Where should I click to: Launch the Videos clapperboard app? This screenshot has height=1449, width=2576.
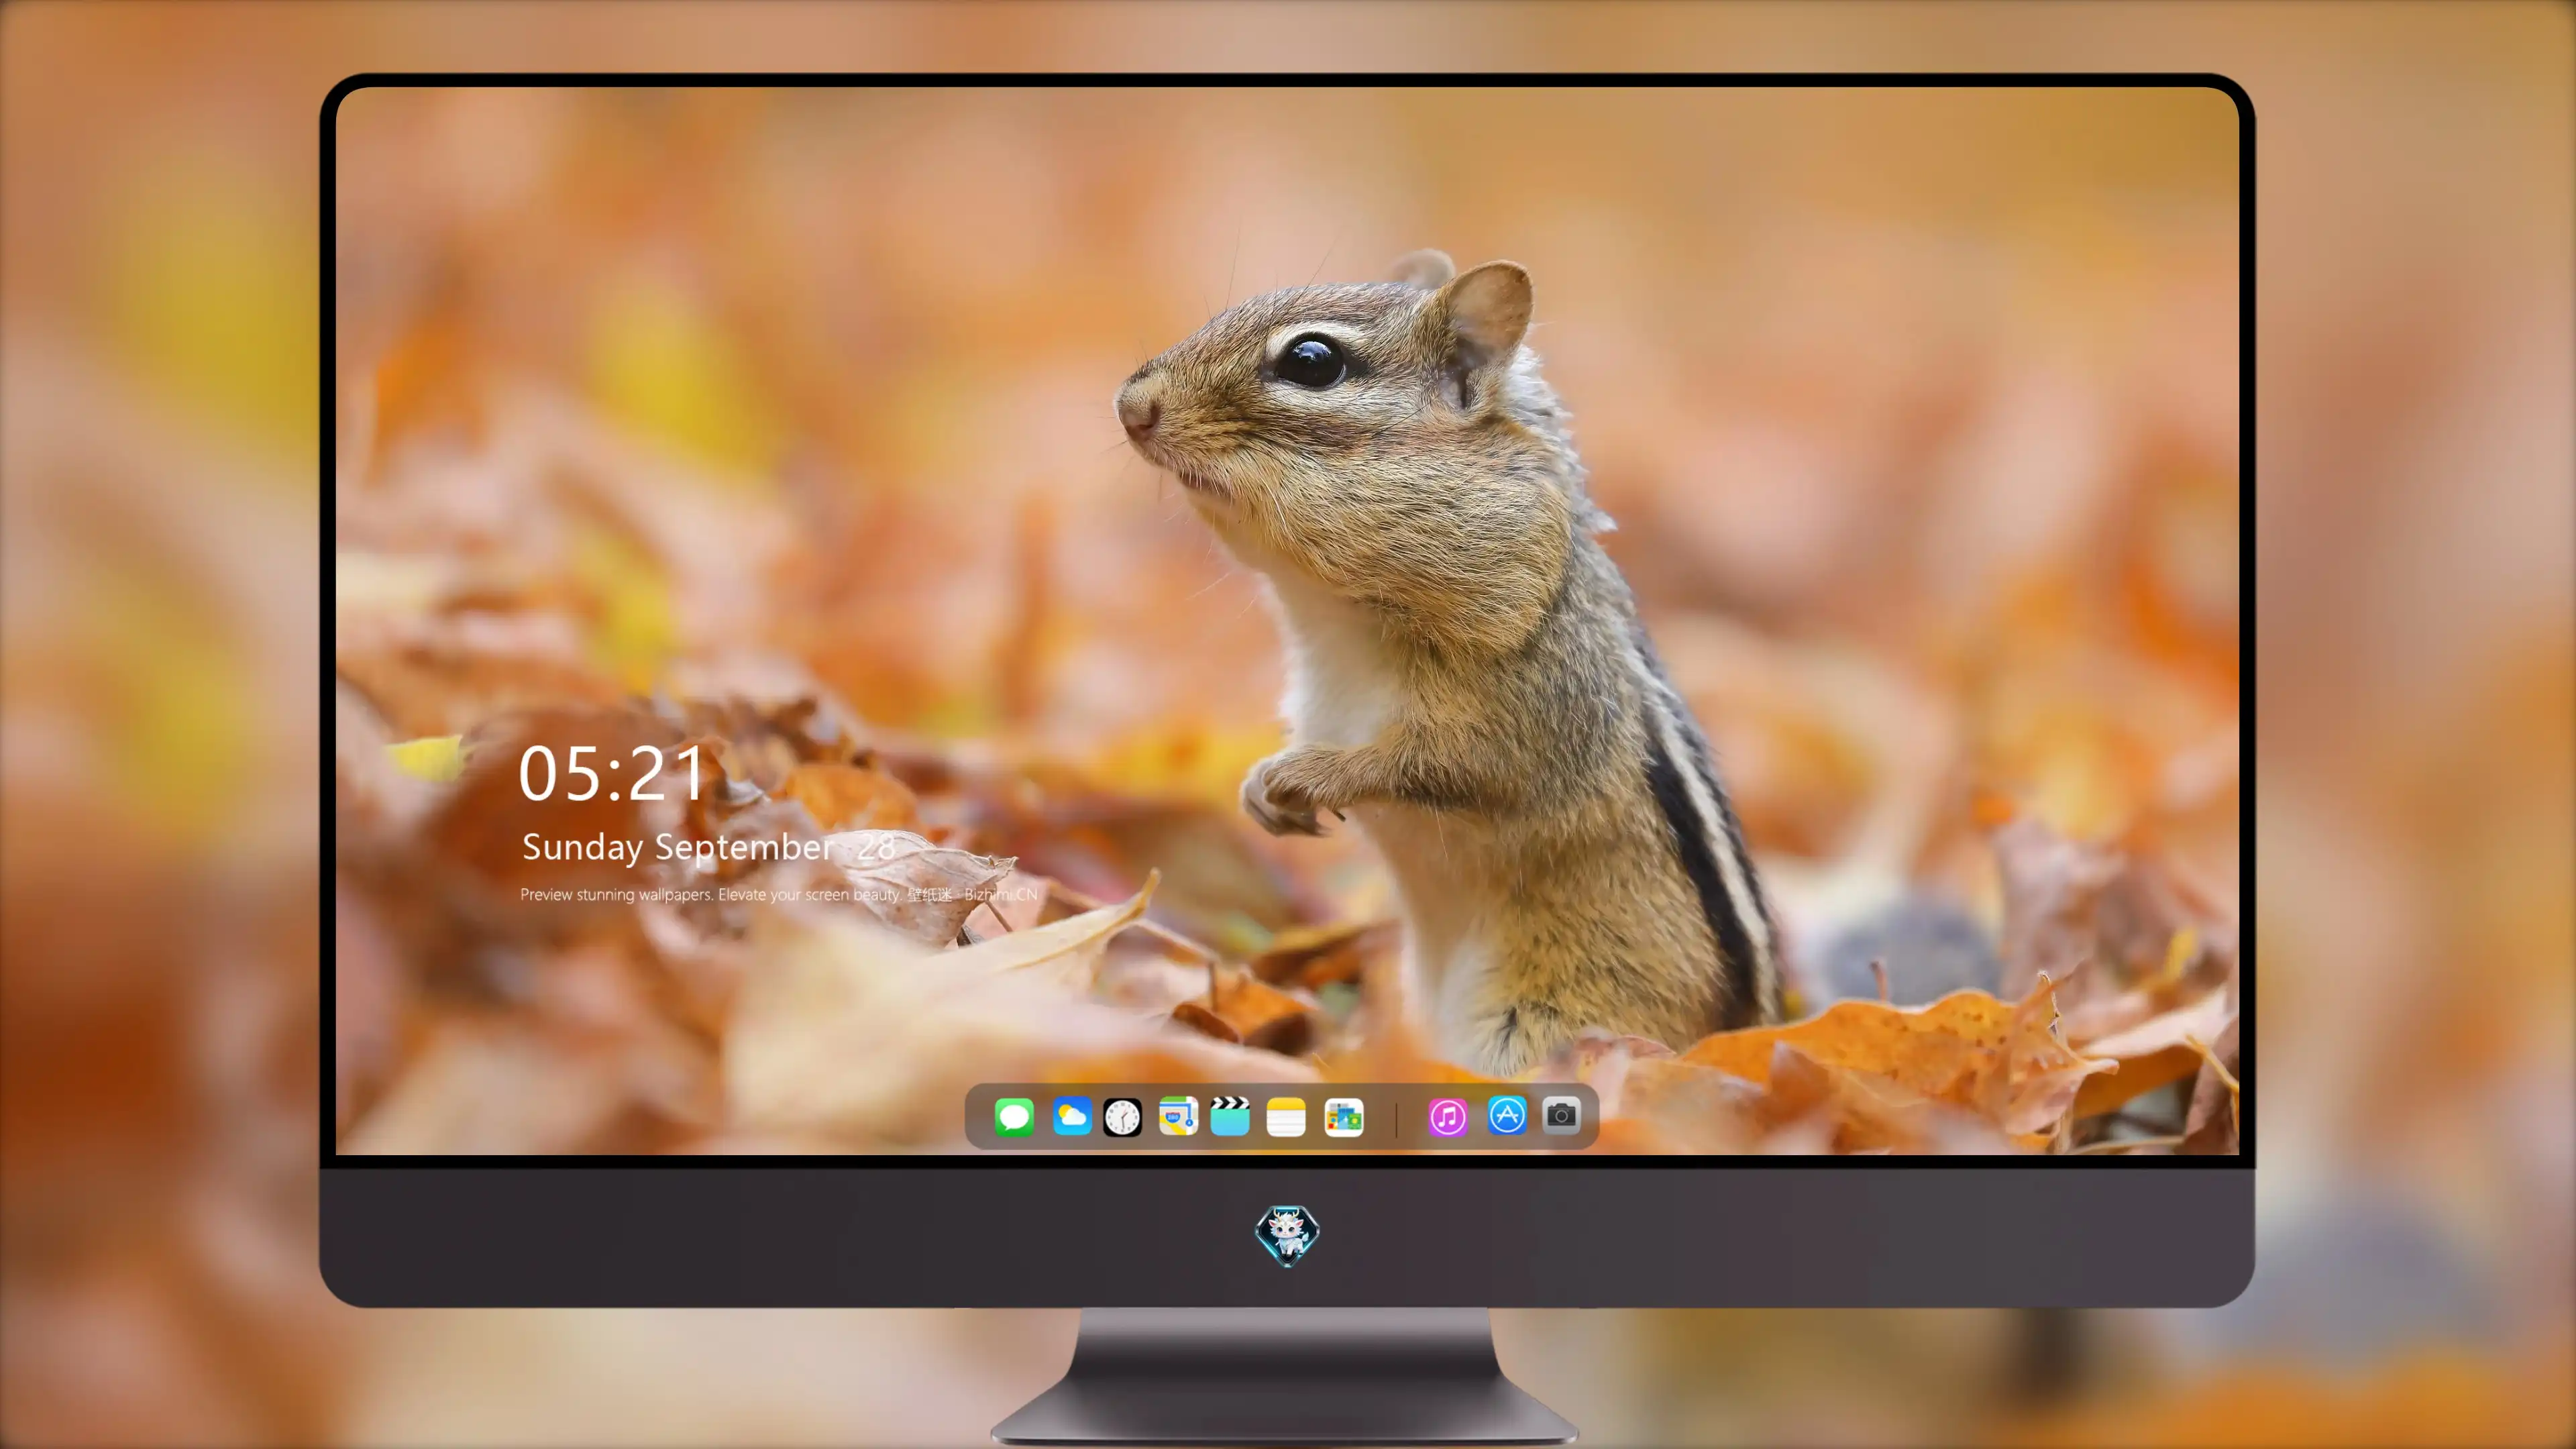1230,1116
